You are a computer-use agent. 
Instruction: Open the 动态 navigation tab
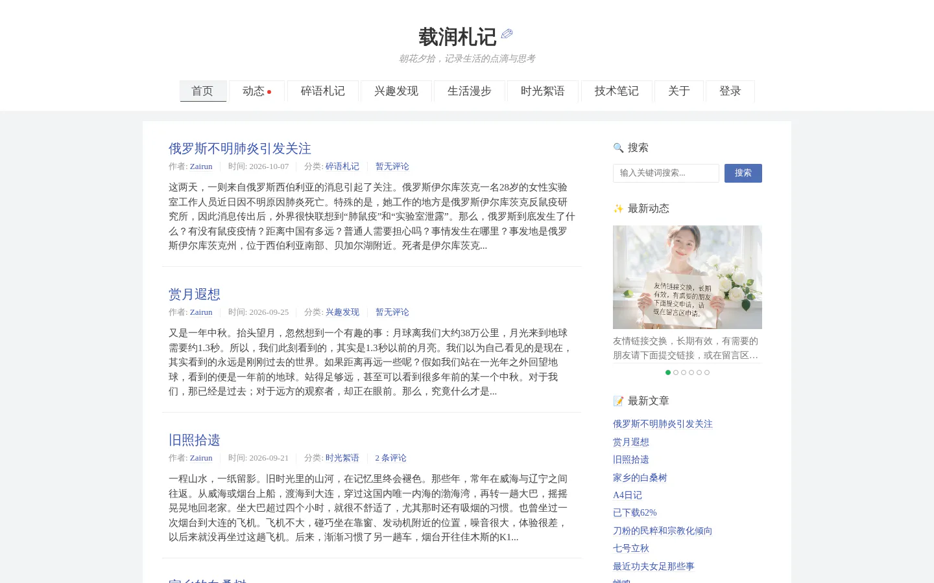pos(257,91)
